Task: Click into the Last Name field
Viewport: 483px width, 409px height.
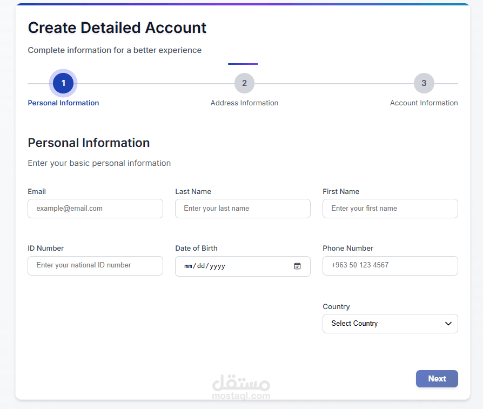Action: (243, 209)
